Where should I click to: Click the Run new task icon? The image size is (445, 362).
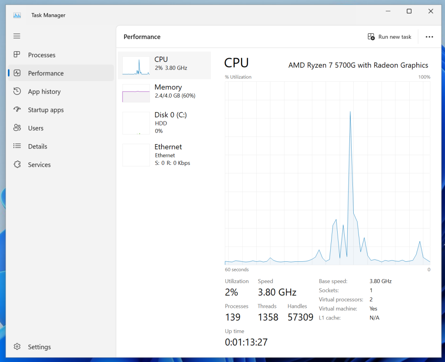click(371, 36)
